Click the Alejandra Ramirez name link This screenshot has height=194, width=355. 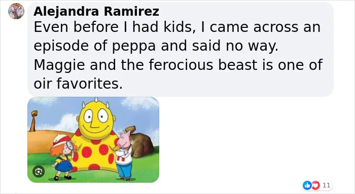pyautogui.click(x=96, y=11)
